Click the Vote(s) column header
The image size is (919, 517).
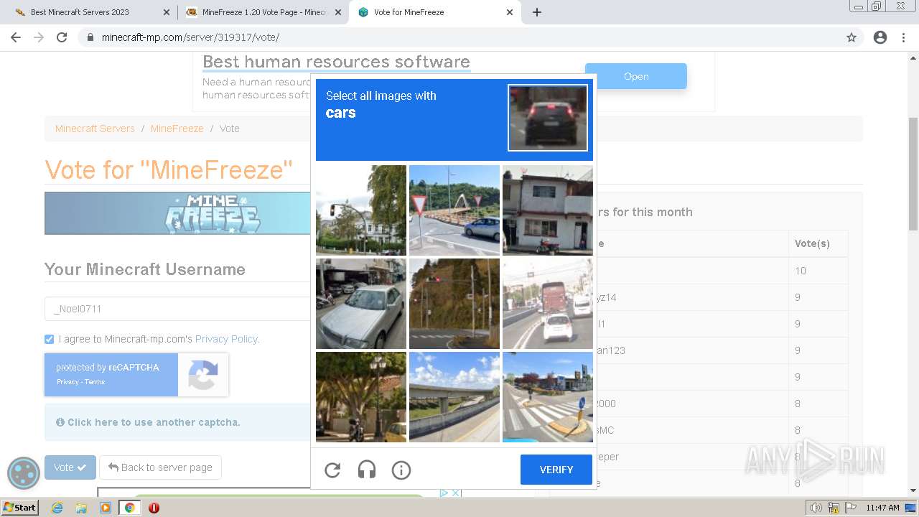pyautogui.click(x=812, y=243)
